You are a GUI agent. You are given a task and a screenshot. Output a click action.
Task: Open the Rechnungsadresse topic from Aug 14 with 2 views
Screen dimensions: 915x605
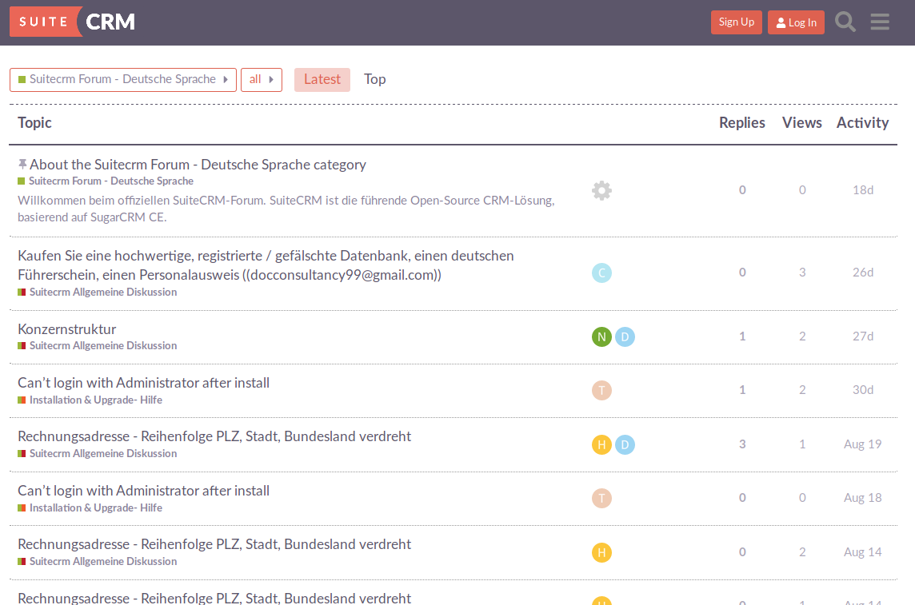pyautogui.click(x=214, y=544)
